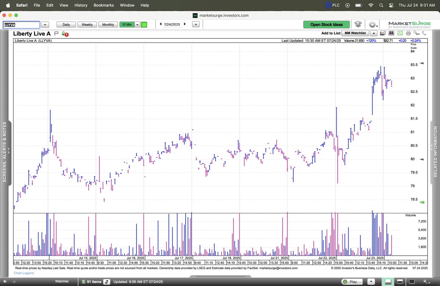Viewport: 440px width, 286px height.
Task: Click the Wi-Fi status icon
Action: pos(371,5)
